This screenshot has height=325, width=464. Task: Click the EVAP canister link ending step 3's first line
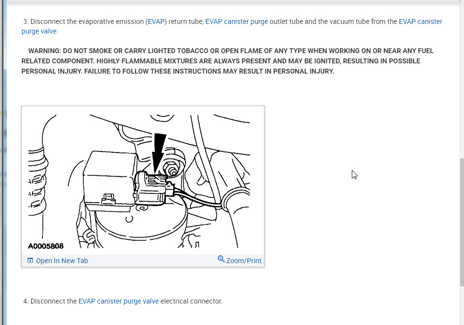pyautogui.click(x=421, y=21)
